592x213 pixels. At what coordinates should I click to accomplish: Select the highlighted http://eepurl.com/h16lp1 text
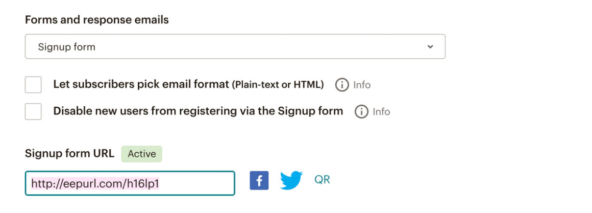point(95,183)
